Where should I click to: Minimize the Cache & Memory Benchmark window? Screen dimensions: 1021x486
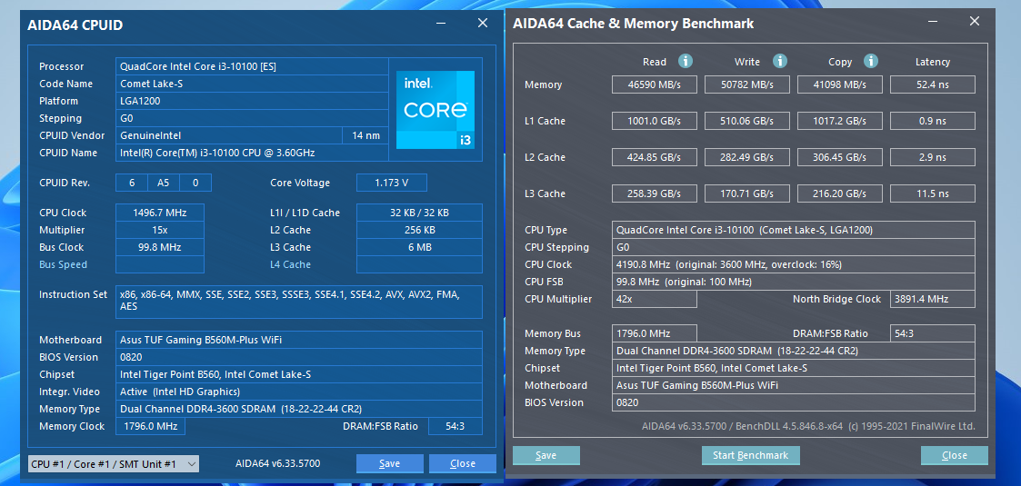click(934, 22)
